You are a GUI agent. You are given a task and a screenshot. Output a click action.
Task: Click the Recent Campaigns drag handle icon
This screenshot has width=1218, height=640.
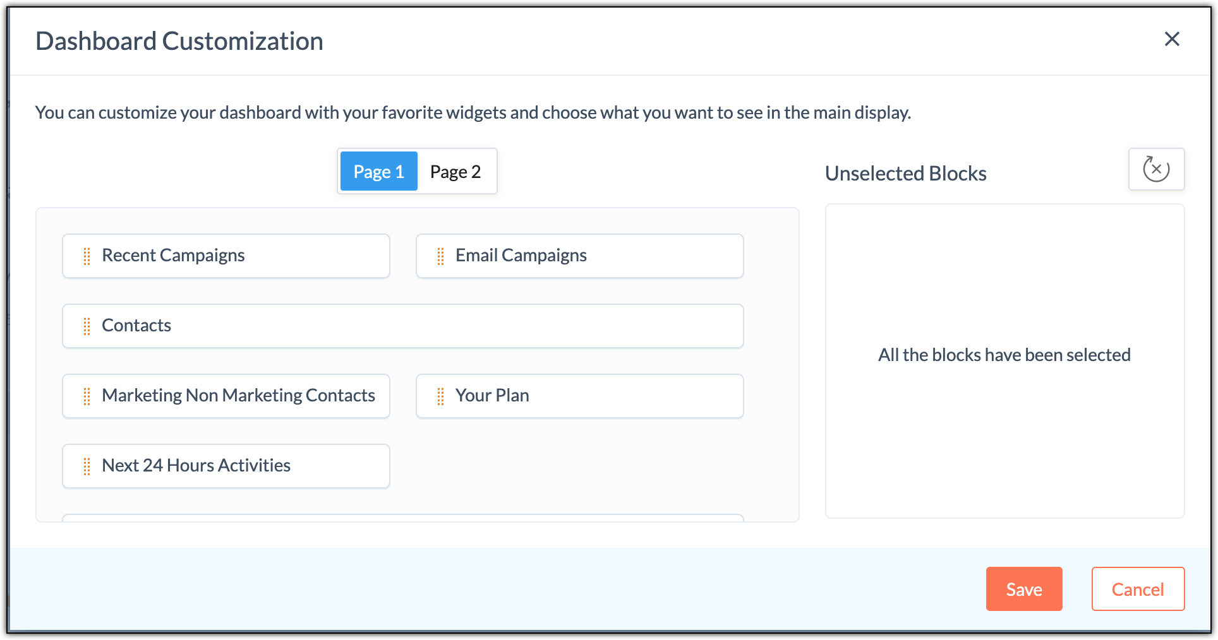87,256
